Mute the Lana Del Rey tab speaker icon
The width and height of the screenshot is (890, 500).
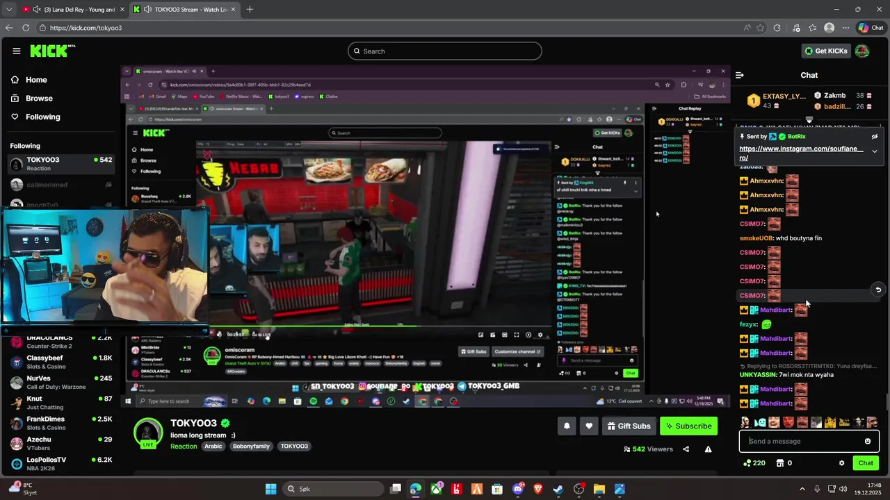[36, 10]
